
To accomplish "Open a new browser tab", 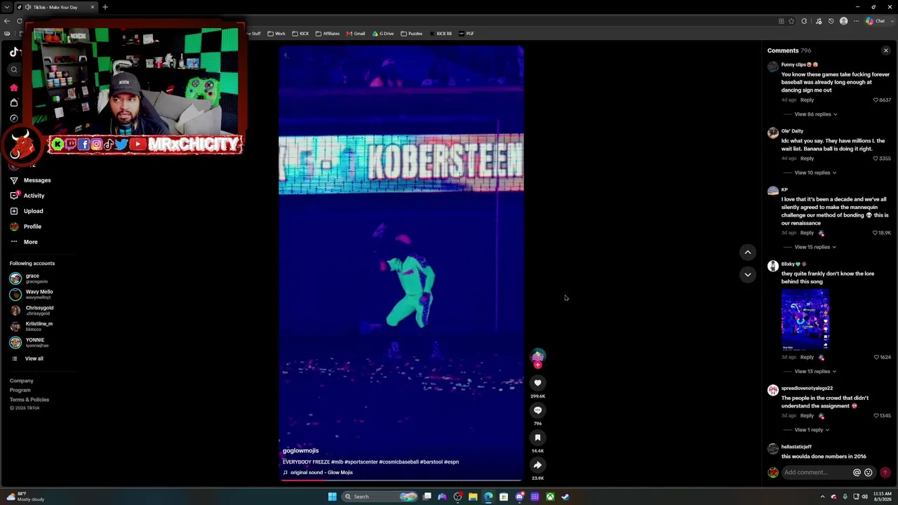I will [105, 7].
